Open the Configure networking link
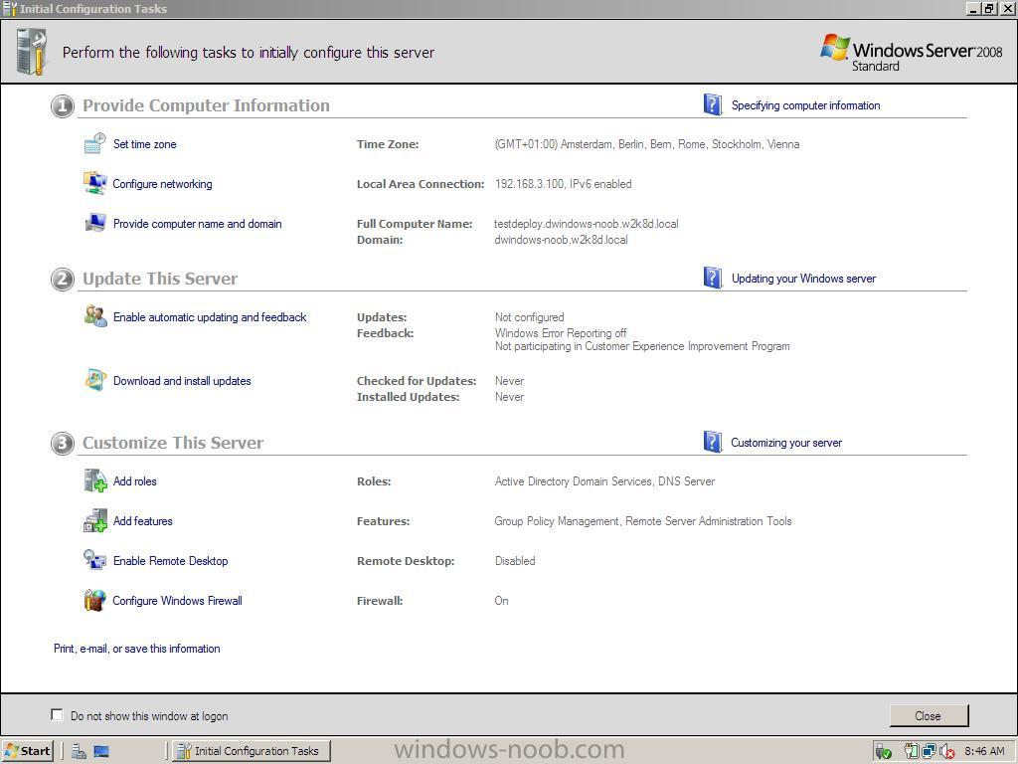This screenshot has width=1018, height=764. pos(162,184)
